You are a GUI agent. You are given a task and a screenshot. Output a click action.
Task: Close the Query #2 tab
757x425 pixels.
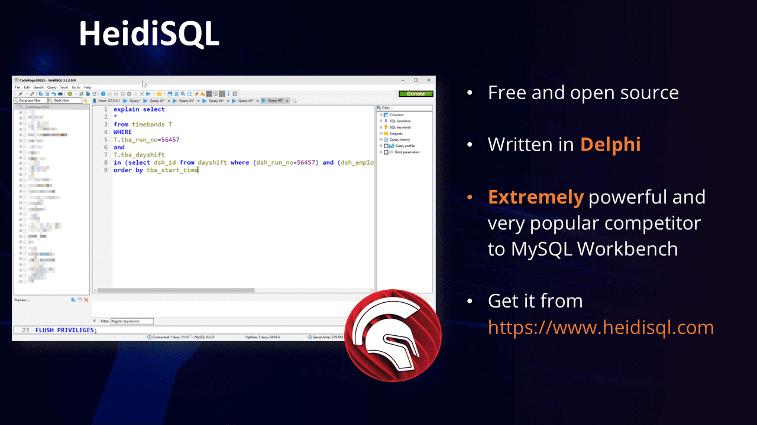pyautogui.click(x=169, y=101)
